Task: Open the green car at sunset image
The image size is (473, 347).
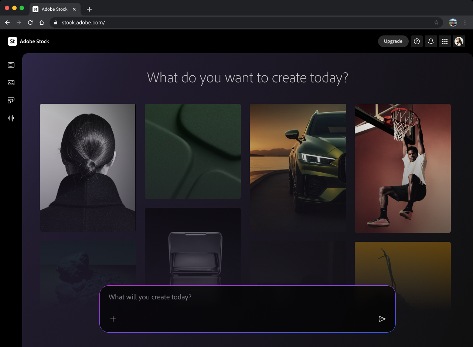Action: tap(297, 168)
